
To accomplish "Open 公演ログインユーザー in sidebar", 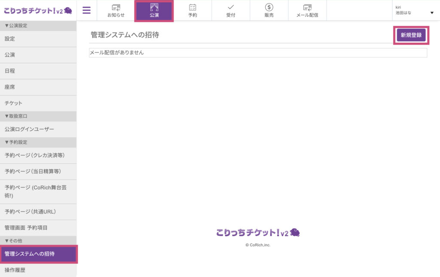I will 38,129.
